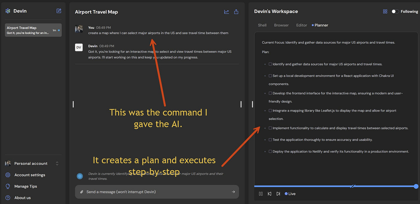
Task: Check 'Identify and gather data sources' step
Action: (x=270, y=64)
